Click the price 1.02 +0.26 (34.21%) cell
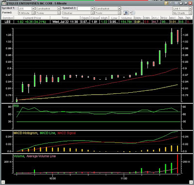194x185 pixels. tap(32, 22)
